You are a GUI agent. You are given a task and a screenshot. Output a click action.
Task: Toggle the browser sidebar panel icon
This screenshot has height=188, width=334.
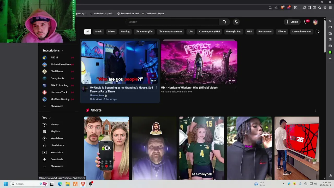309,8
